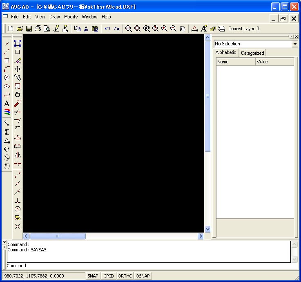Enable Perpendicular object snap icon
This screenshot has width=301, height=282.
tap(18, 201)
